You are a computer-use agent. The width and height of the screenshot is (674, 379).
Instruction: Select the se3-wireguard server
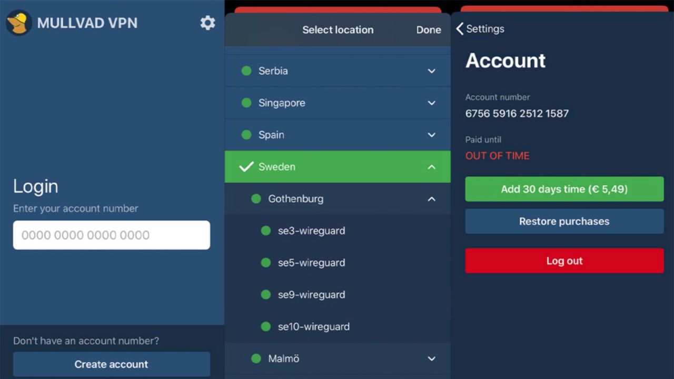click(x=338, y=231)
